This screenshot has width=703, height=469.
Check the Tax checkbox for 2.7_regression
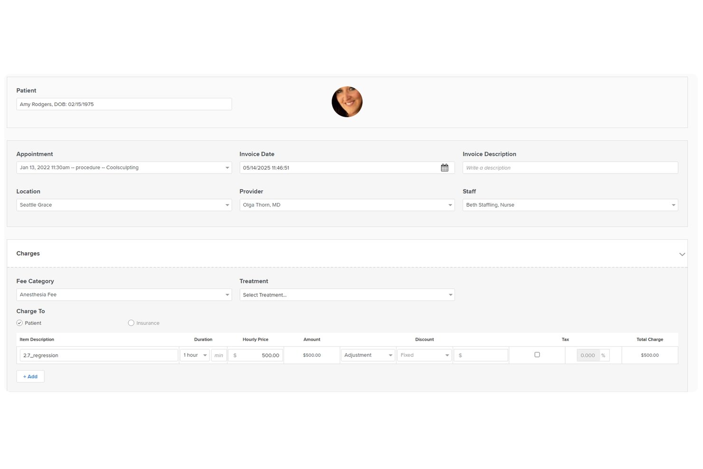point(537,354)
